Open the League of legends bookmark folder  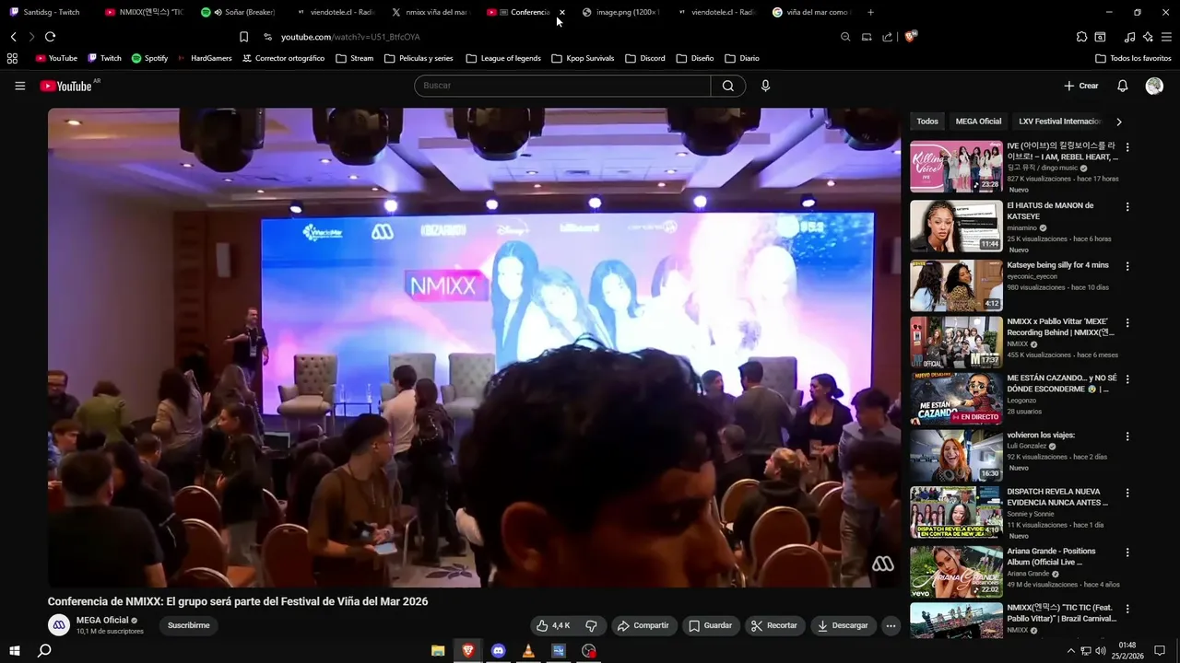503,58
